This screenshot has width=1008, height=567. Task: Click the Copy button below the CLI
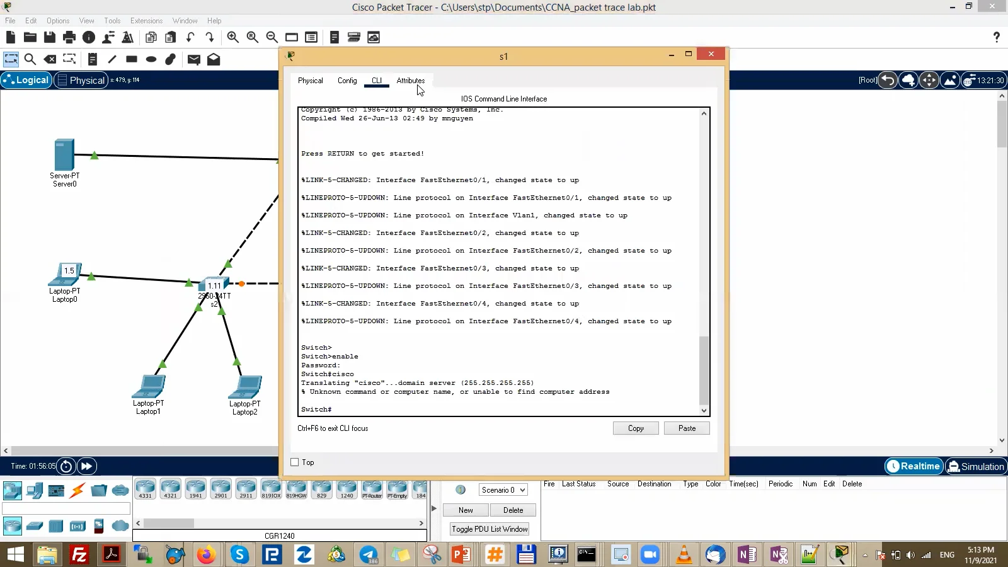pyautogui.click(x=636, y=428)
